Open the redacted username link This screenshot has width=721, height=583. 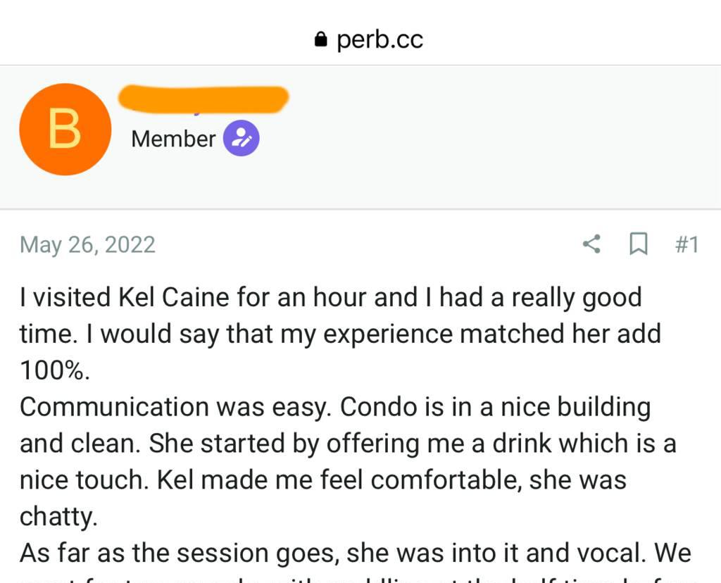tap(203, 99)
